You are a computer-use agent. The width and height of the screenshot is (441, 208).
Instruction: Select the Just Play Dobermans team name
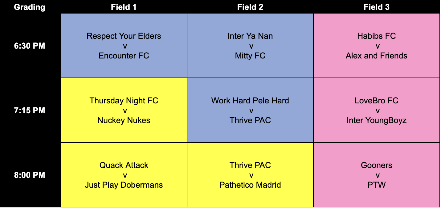(124, 185)
